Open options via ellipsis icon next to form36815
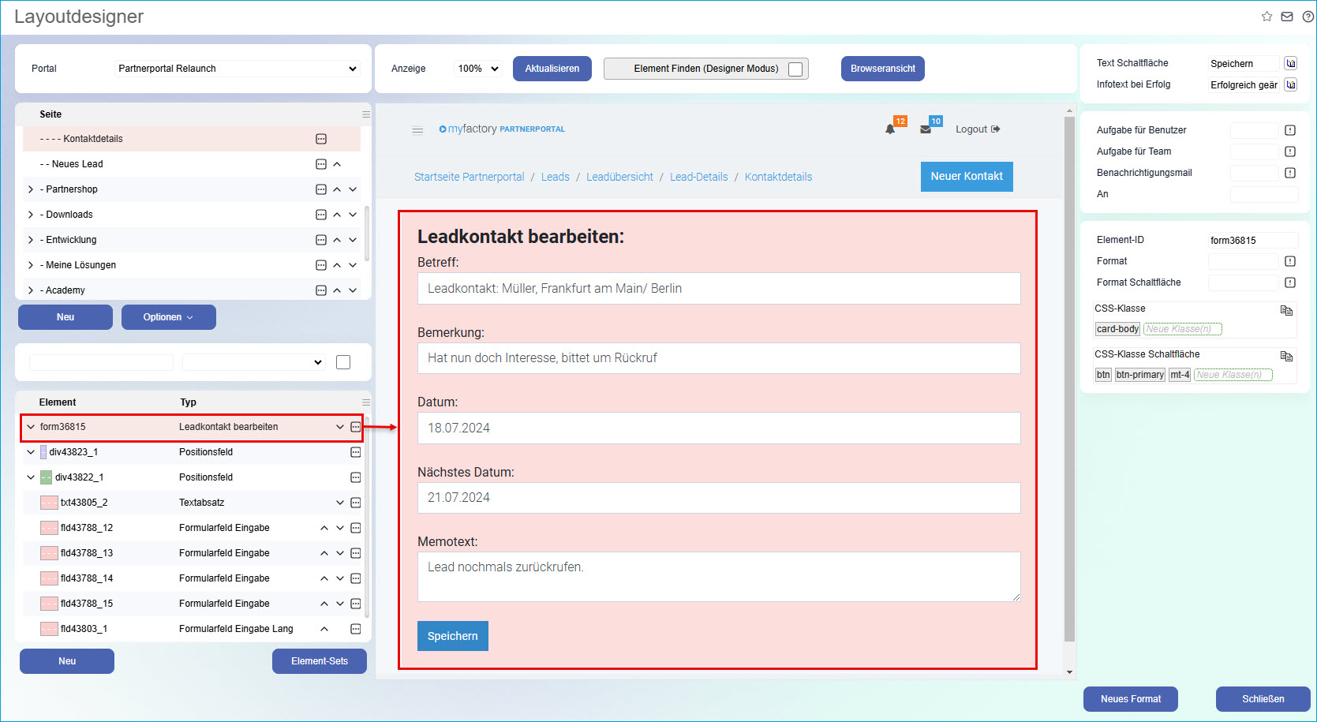 pyautogui.click(x=356, y=427)
